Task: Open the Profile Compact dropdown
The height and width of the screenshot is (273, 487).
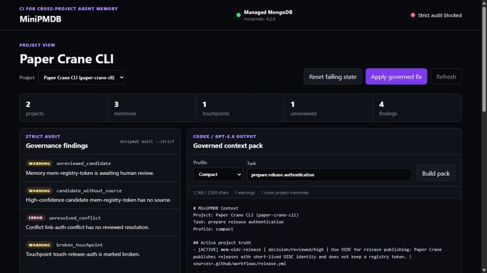Action: click(x=218, y=174)
